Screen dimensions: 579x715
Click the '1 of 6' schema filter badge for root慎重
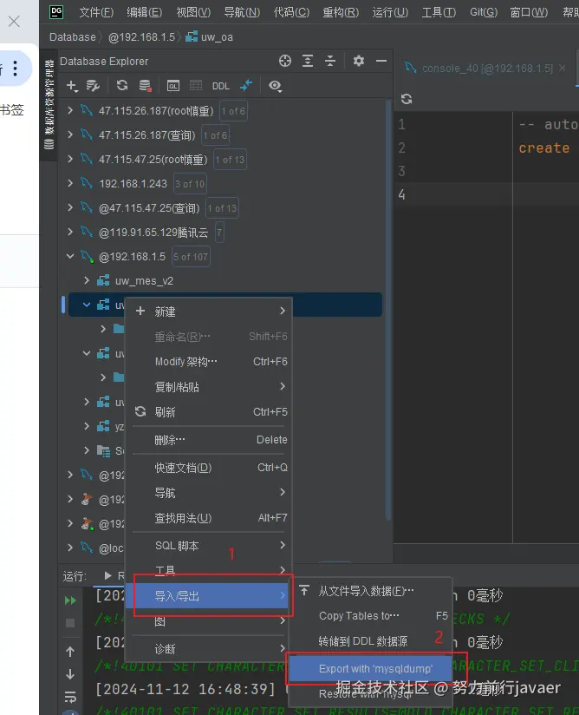233,111
